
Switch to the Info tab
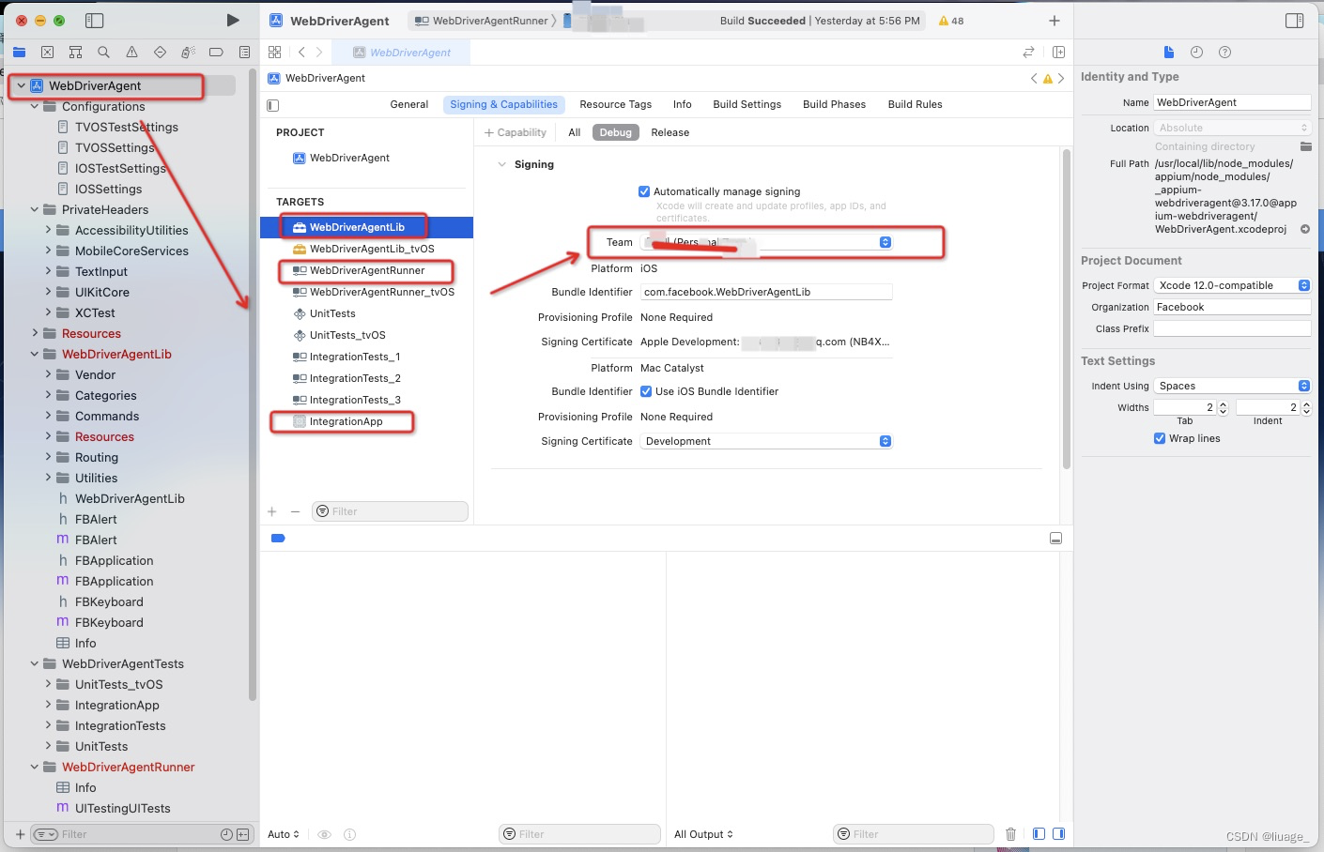point(683,104)
